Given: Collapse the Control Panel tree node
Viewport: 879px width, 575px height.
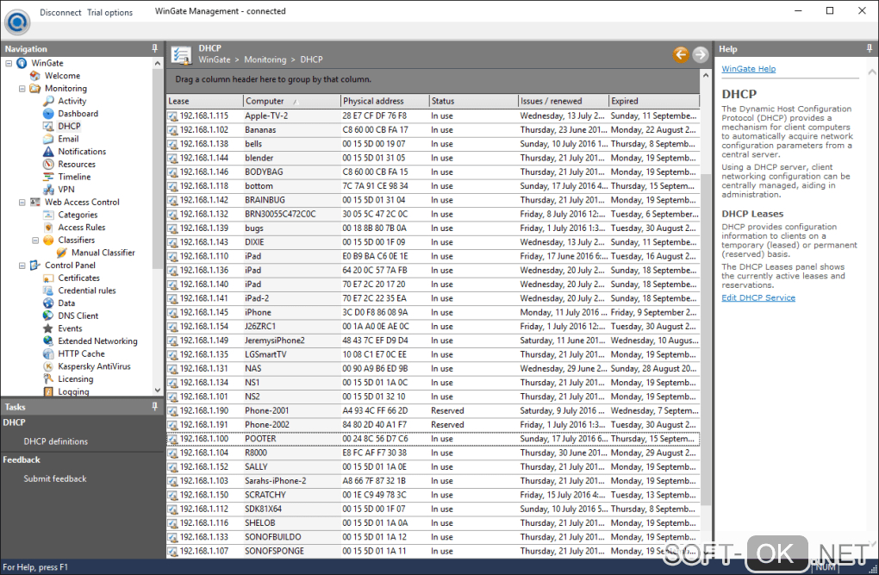Looking at the screenshot, I should (x=22, y=266).
